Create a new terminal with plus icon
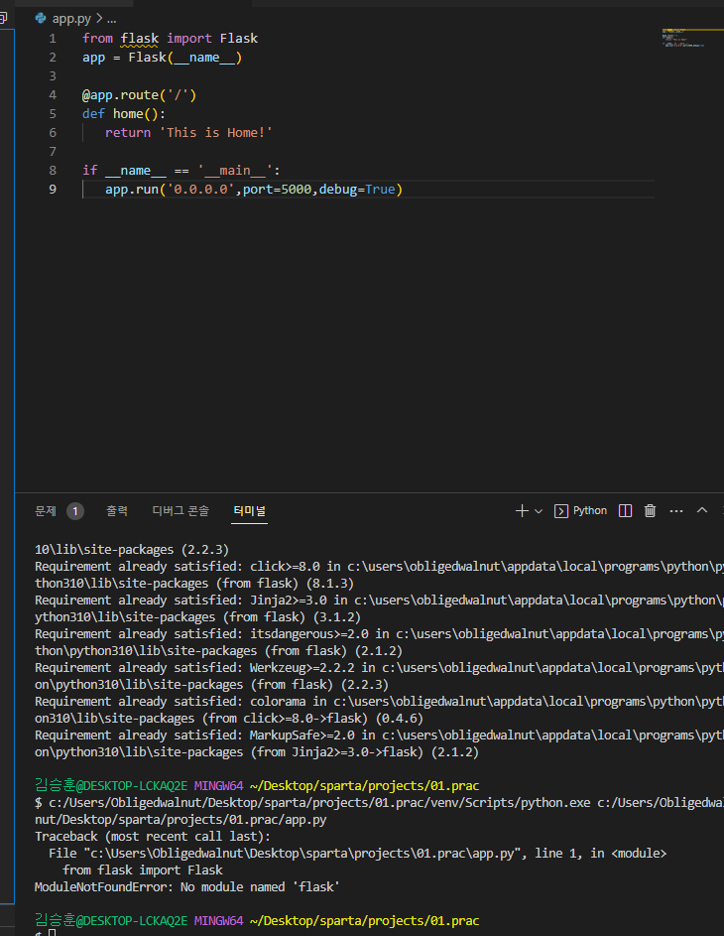Screen dimensions: 724x936 [522, 511]
